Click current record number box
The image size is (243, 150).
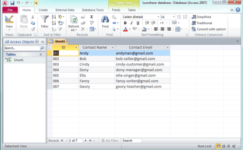(x=76, y=141)
